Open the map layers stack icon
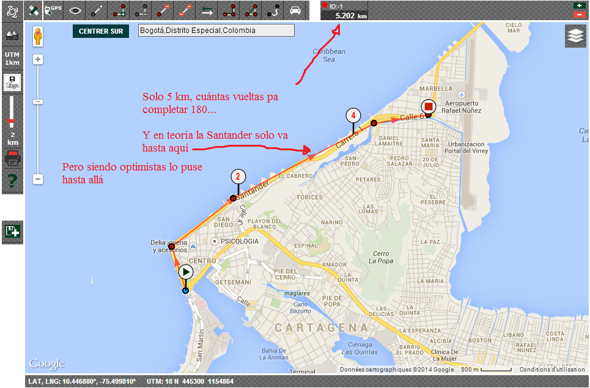 (575, 36)
